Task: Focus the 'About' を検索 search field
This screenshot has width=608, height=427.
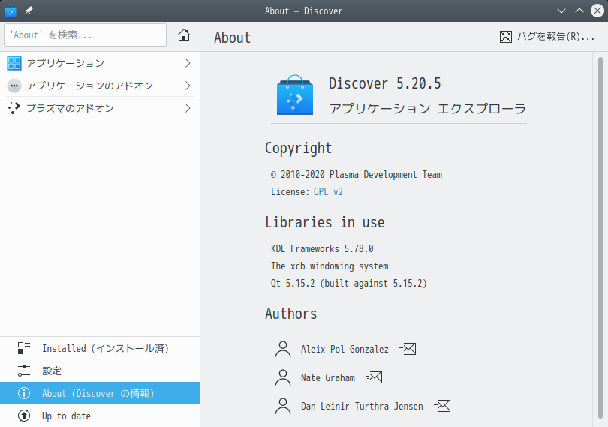Action: [85, 35]
